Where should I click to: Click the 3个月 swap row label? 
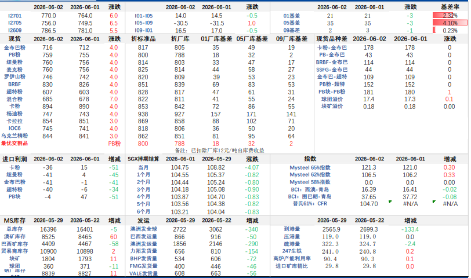coord(144,189)
